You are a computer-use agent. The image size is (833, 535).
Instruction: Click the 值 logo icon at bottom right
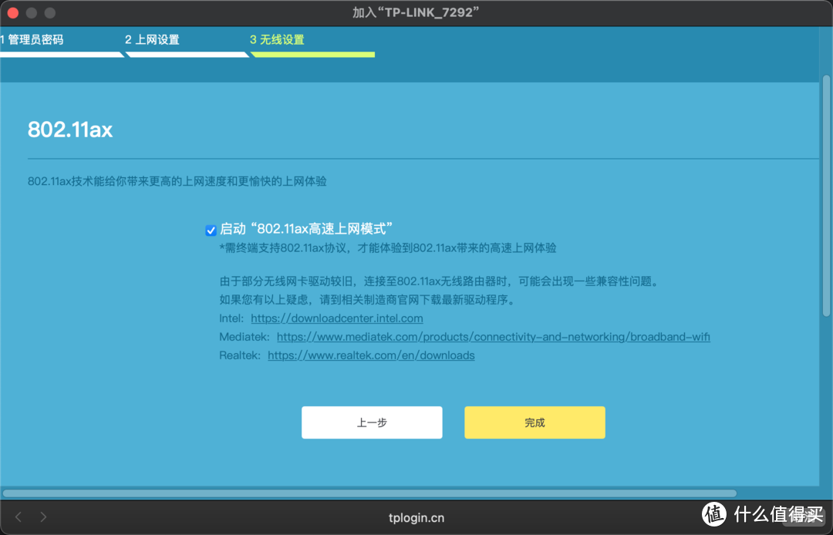click(713, 516)
